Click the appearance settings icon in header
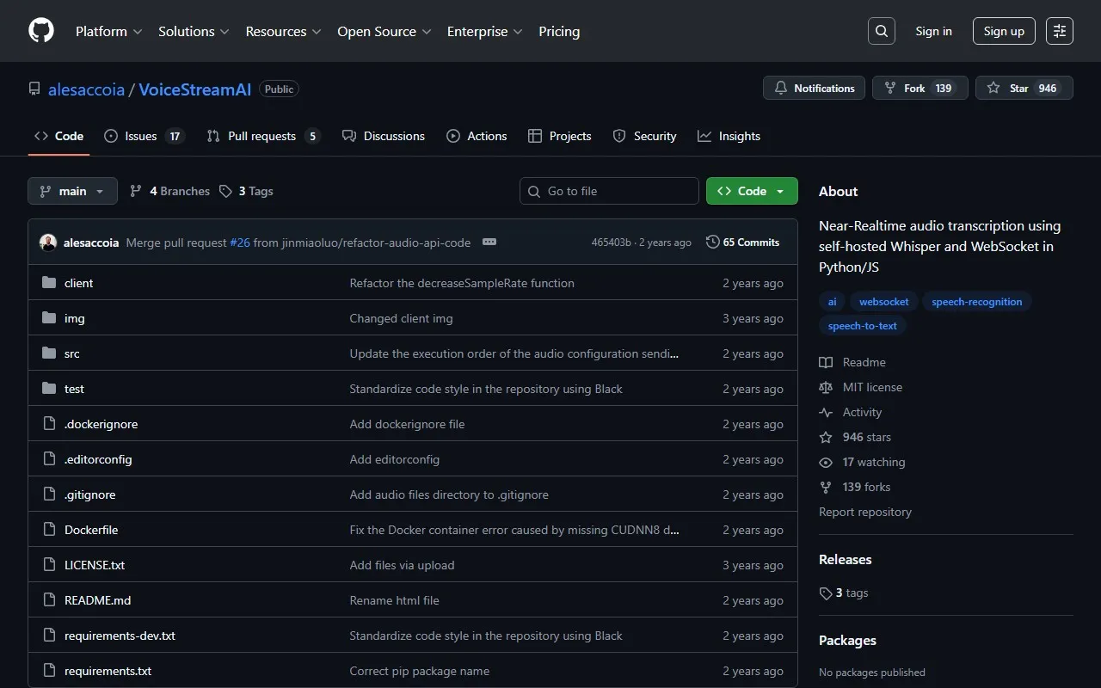Image resolution: width=1101 pixels, height=688 pixels. pyautogui.click(x=1060, y=31)
